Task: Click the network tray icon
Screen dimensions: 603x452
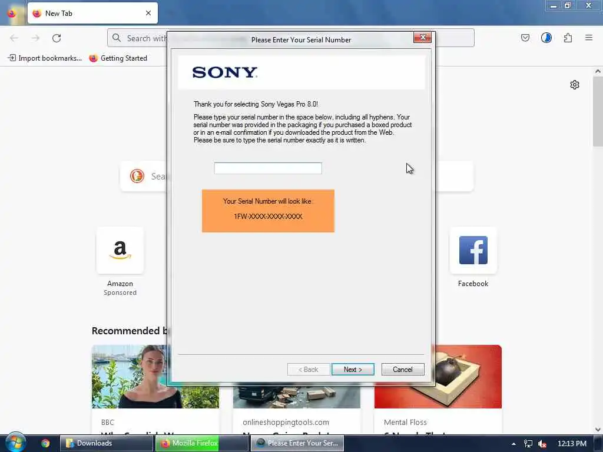Action: (x=528, y=444)
